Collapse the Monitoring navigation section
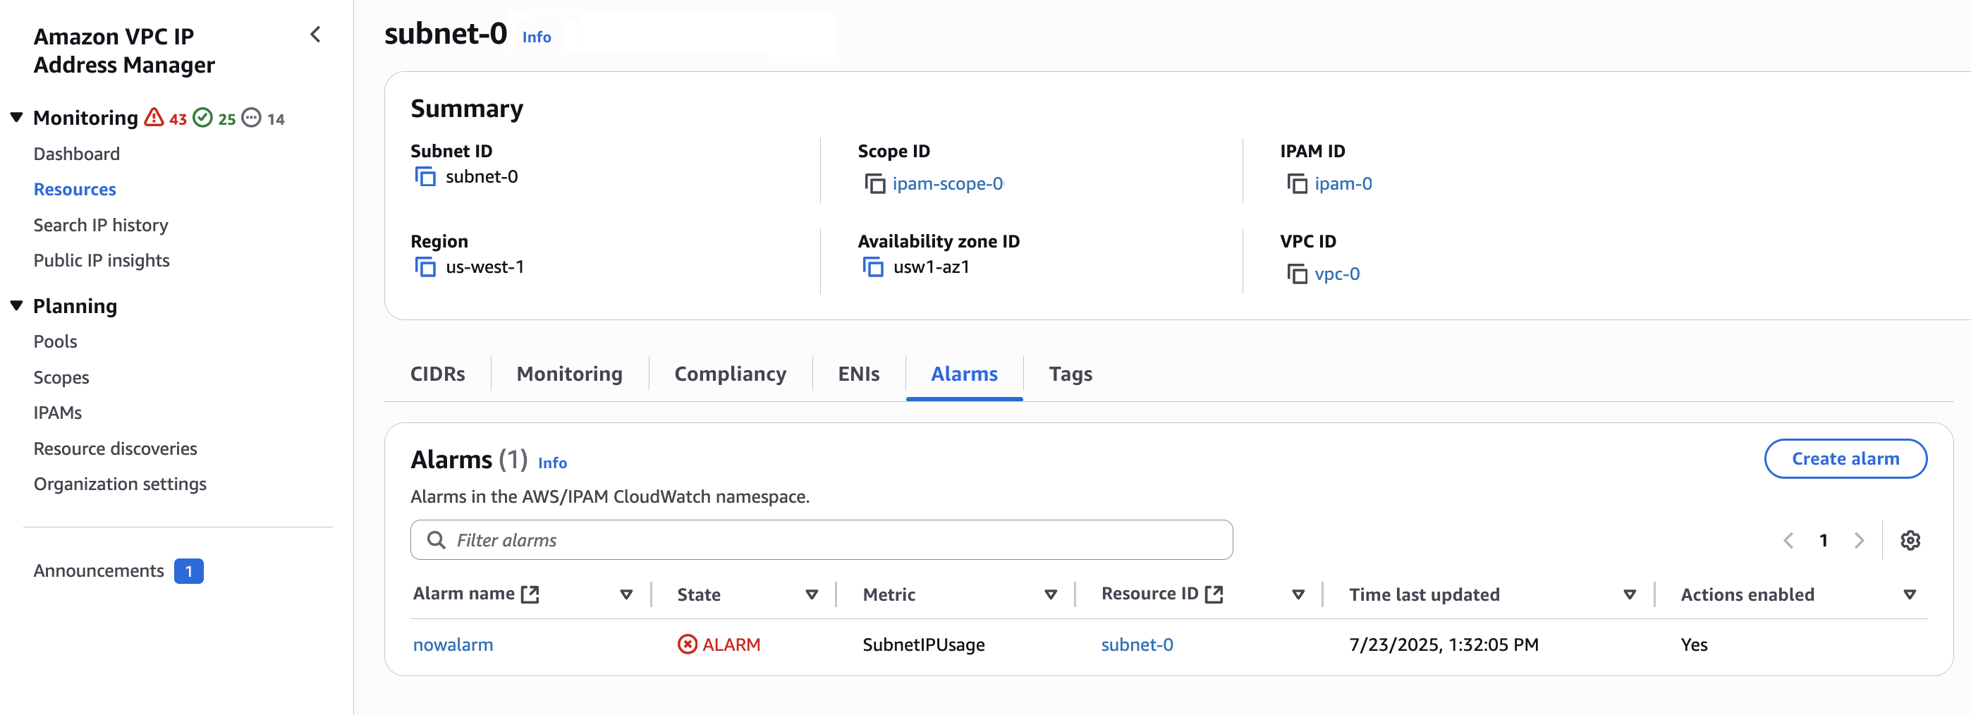The width and height of the screenshot is (1971, 715). 17,118
